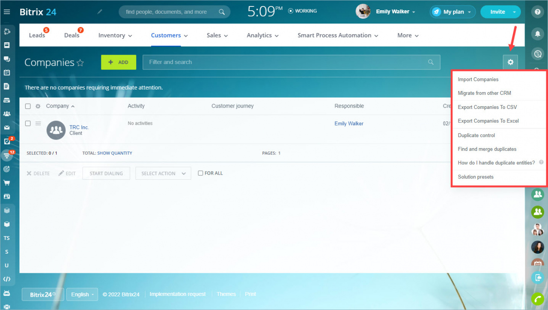Click the Implementation request footer link
Viewport: 548px width, 310px height.
178,294
